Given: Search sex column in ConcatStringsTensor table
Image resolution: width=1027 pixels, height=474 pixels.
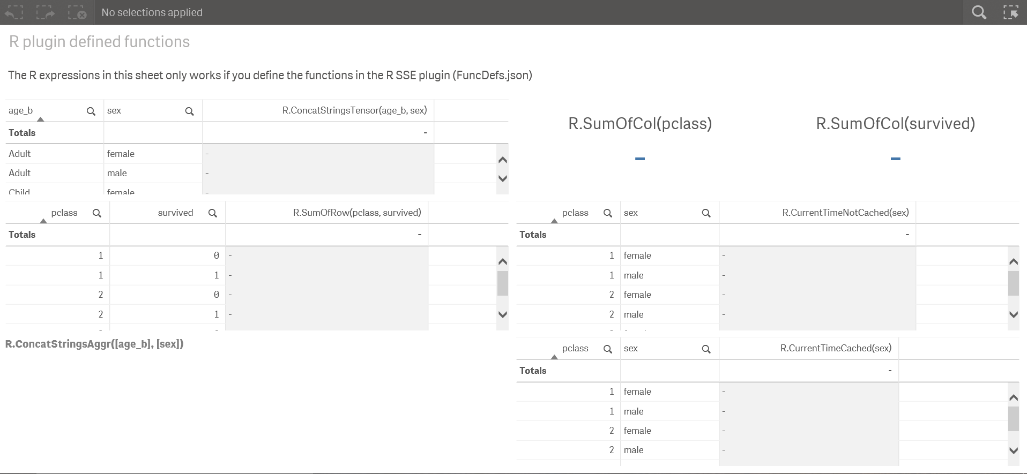Looking at the screenshot, I should [189, 111].
